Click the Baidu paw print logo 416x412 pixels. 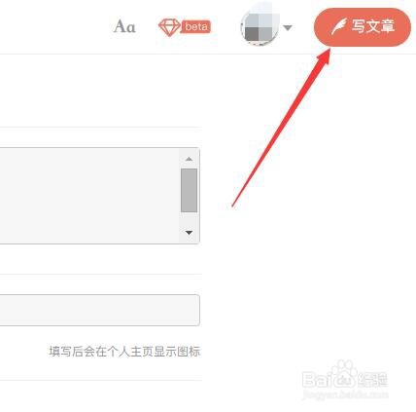point(344,369)
